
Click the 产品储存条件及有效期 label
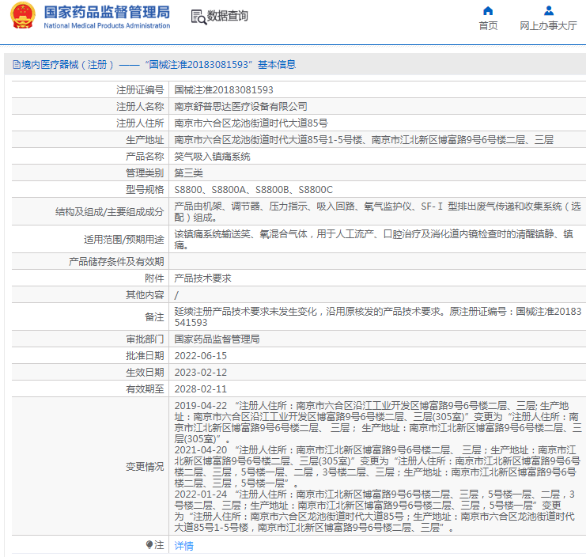pyautogui.click(x=116, y=261)
